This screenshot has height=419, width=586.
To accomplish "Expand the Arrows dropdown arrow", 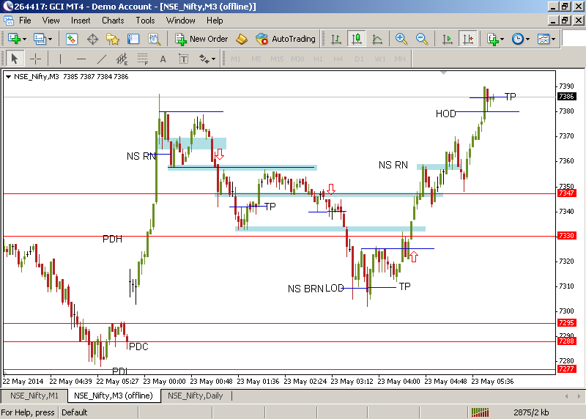I will (214, 59).
